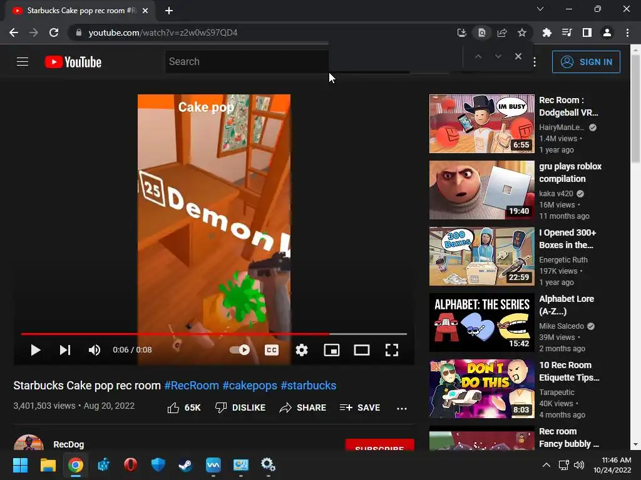The image size is (641, 480).
Task: Open the YouTube hamburger guide menu
Action: tap(23, 62)
